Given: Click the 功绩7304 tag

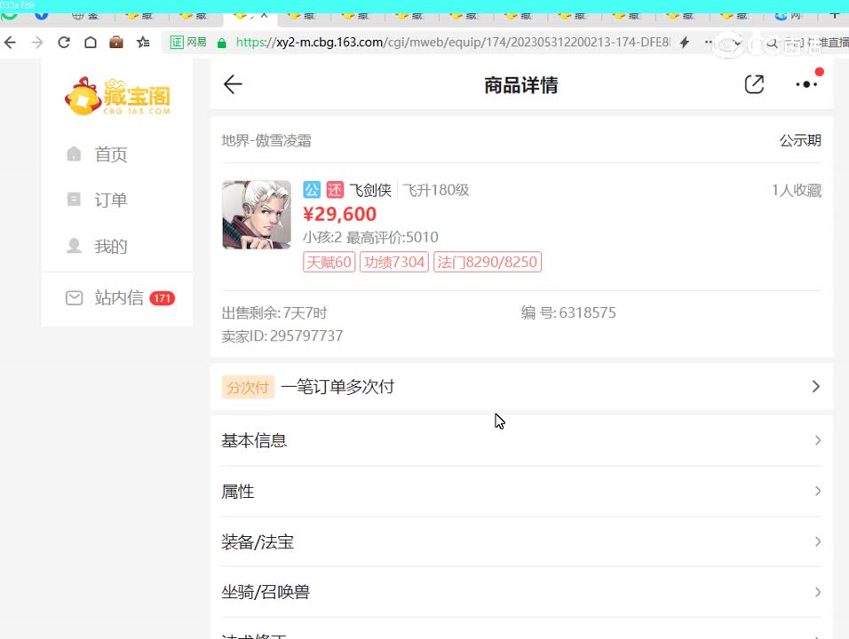Looking at the screenshot, I should point(394,263).
